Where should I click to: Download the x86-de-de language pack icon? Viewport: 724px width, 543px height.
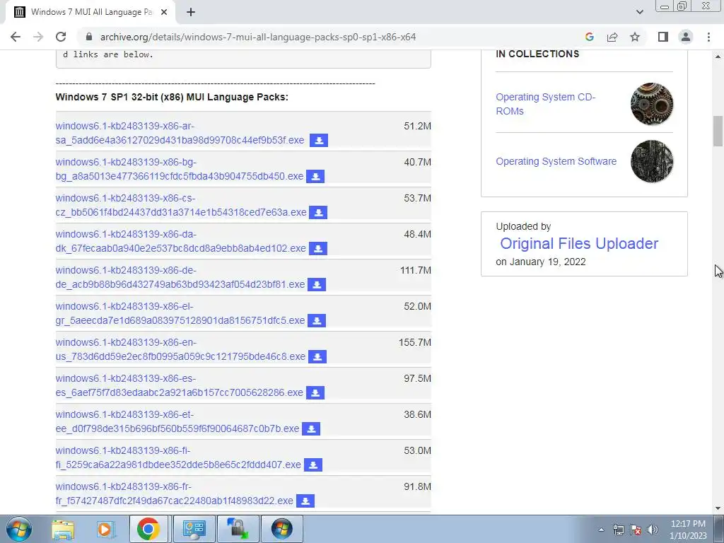click(x=317, y=284)
